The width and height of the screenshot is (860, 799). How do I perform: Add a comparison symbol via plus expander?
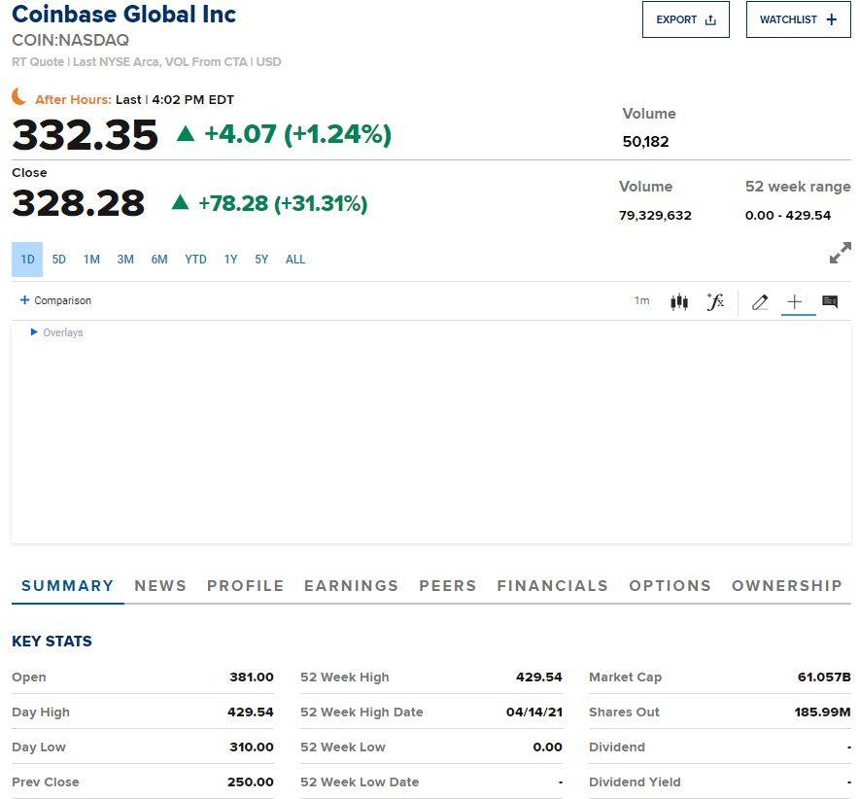tap(26, 300)
